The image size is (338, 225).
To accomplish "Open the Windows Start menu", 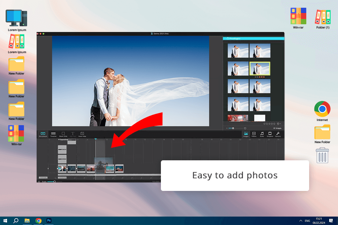I will click(5, 221).
